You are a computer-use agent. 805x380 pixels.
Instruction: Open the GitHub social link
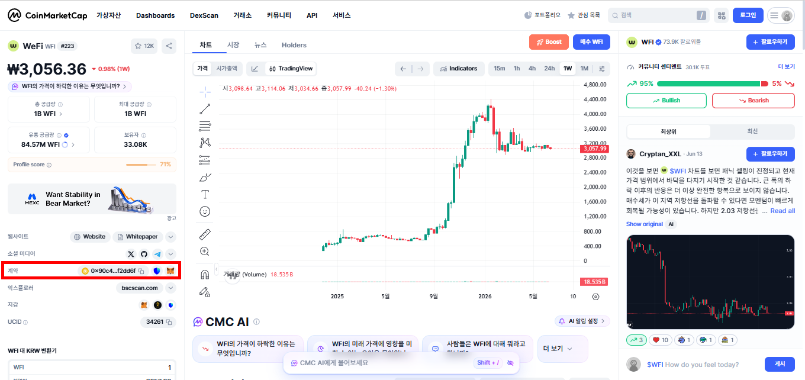click(x=144, y=254)
